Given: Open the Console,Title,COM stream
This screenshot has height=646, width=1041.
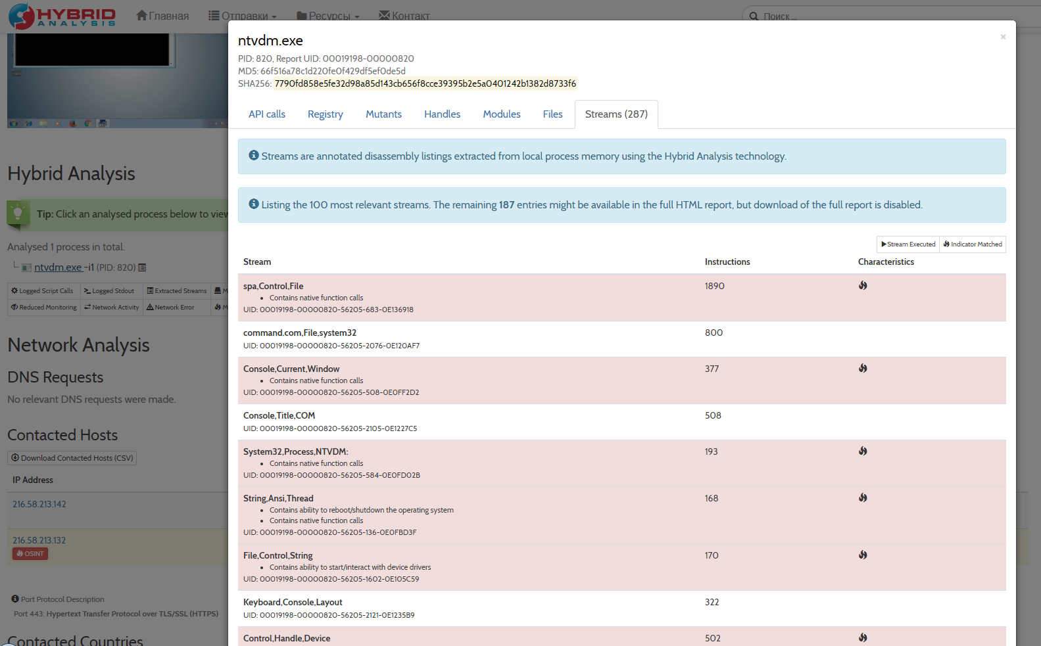Looking at the screenshot, I should [279, 415].
